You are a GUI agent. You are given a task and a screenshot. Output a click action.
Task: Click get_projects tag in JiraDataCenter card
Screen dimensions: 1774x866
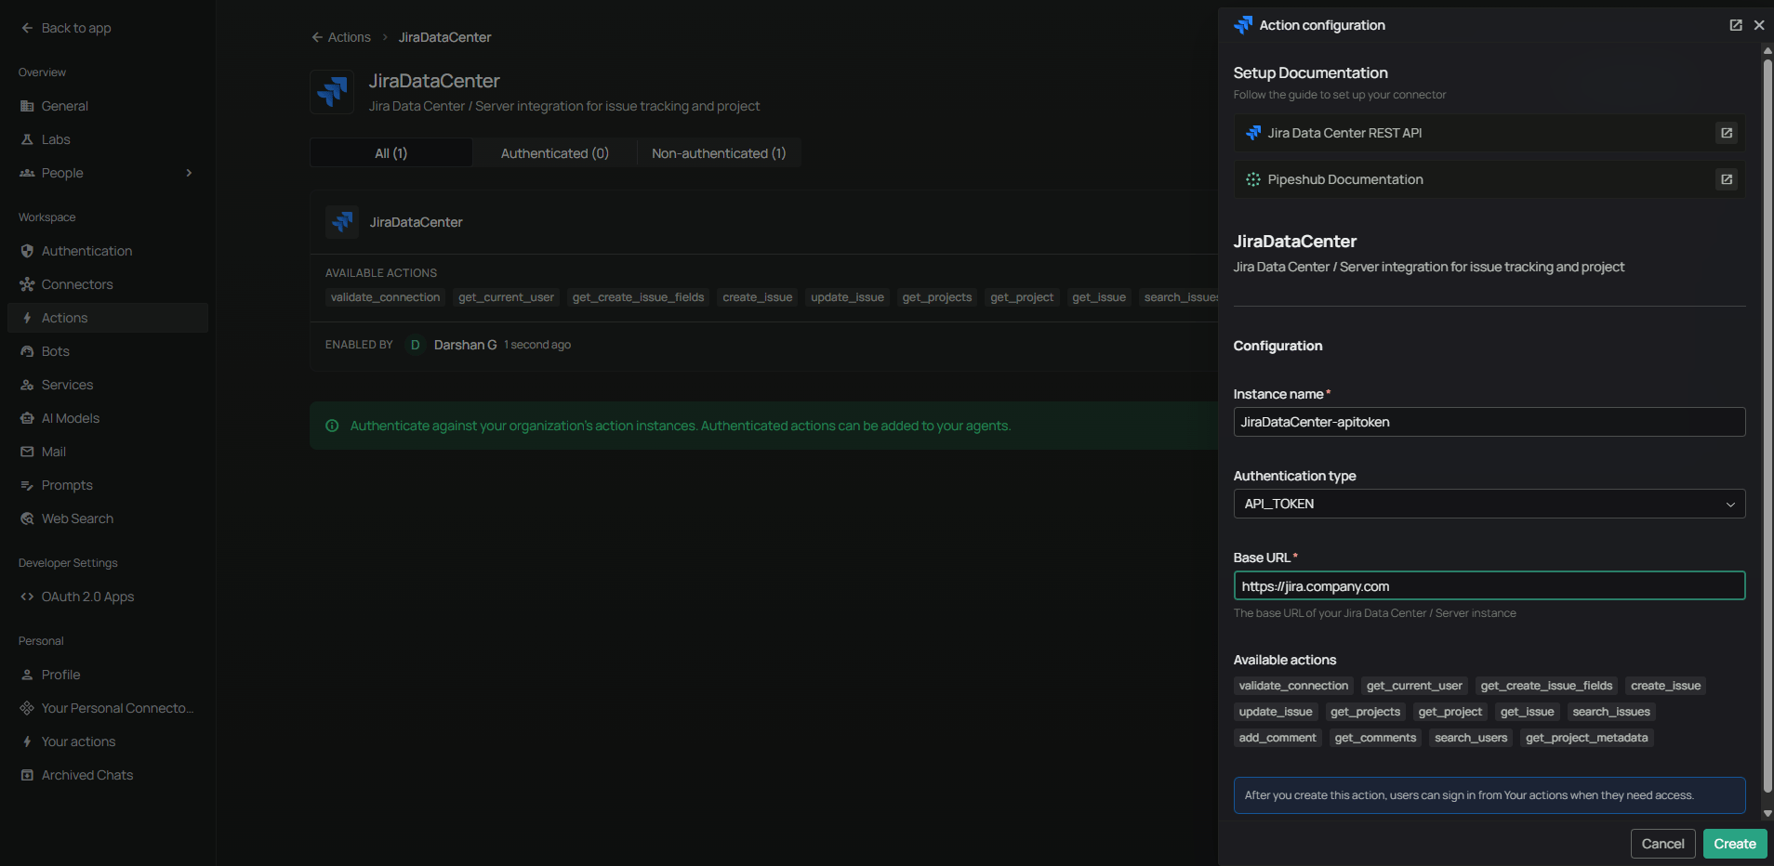937,297
